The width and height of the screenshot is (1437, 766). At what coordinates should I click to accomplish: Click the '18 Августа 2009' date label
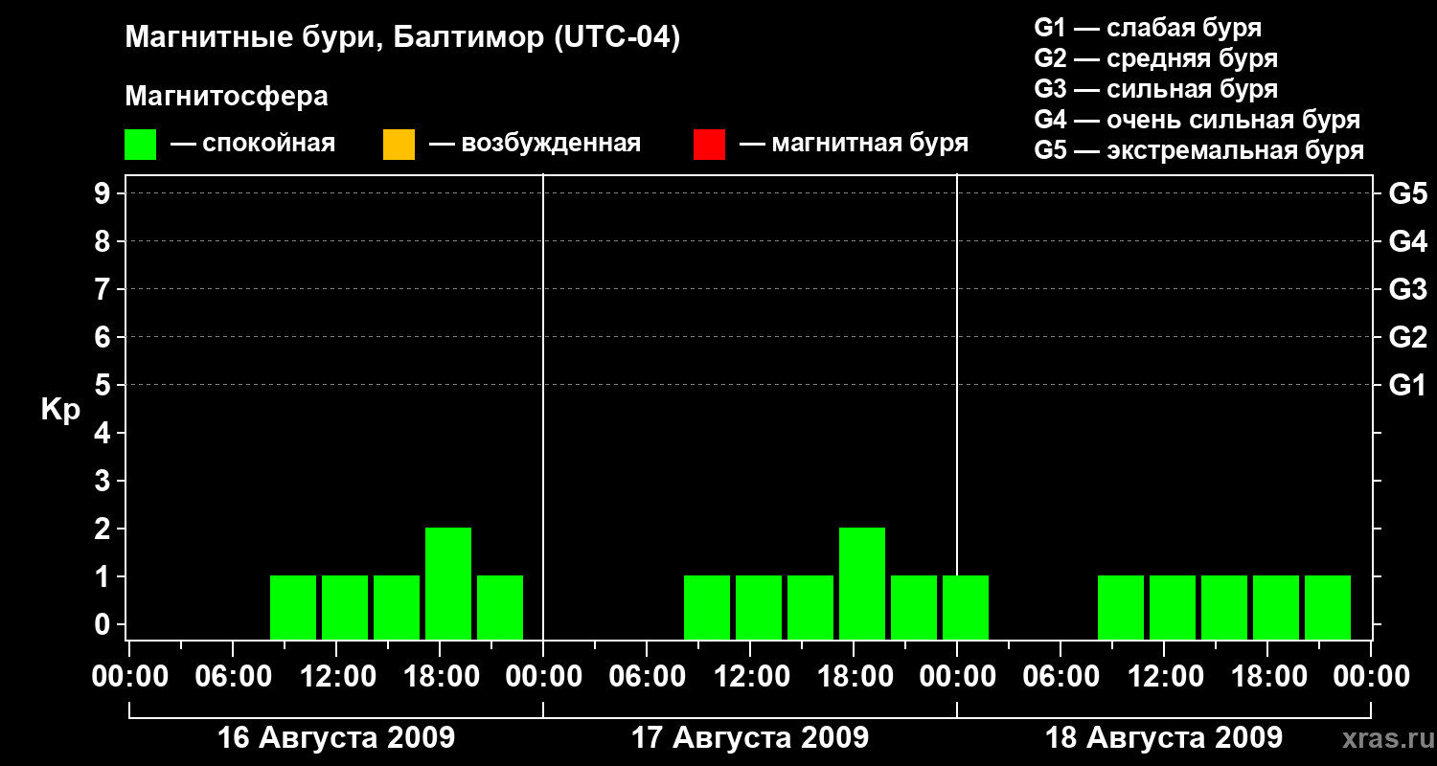coord(1164,737)
